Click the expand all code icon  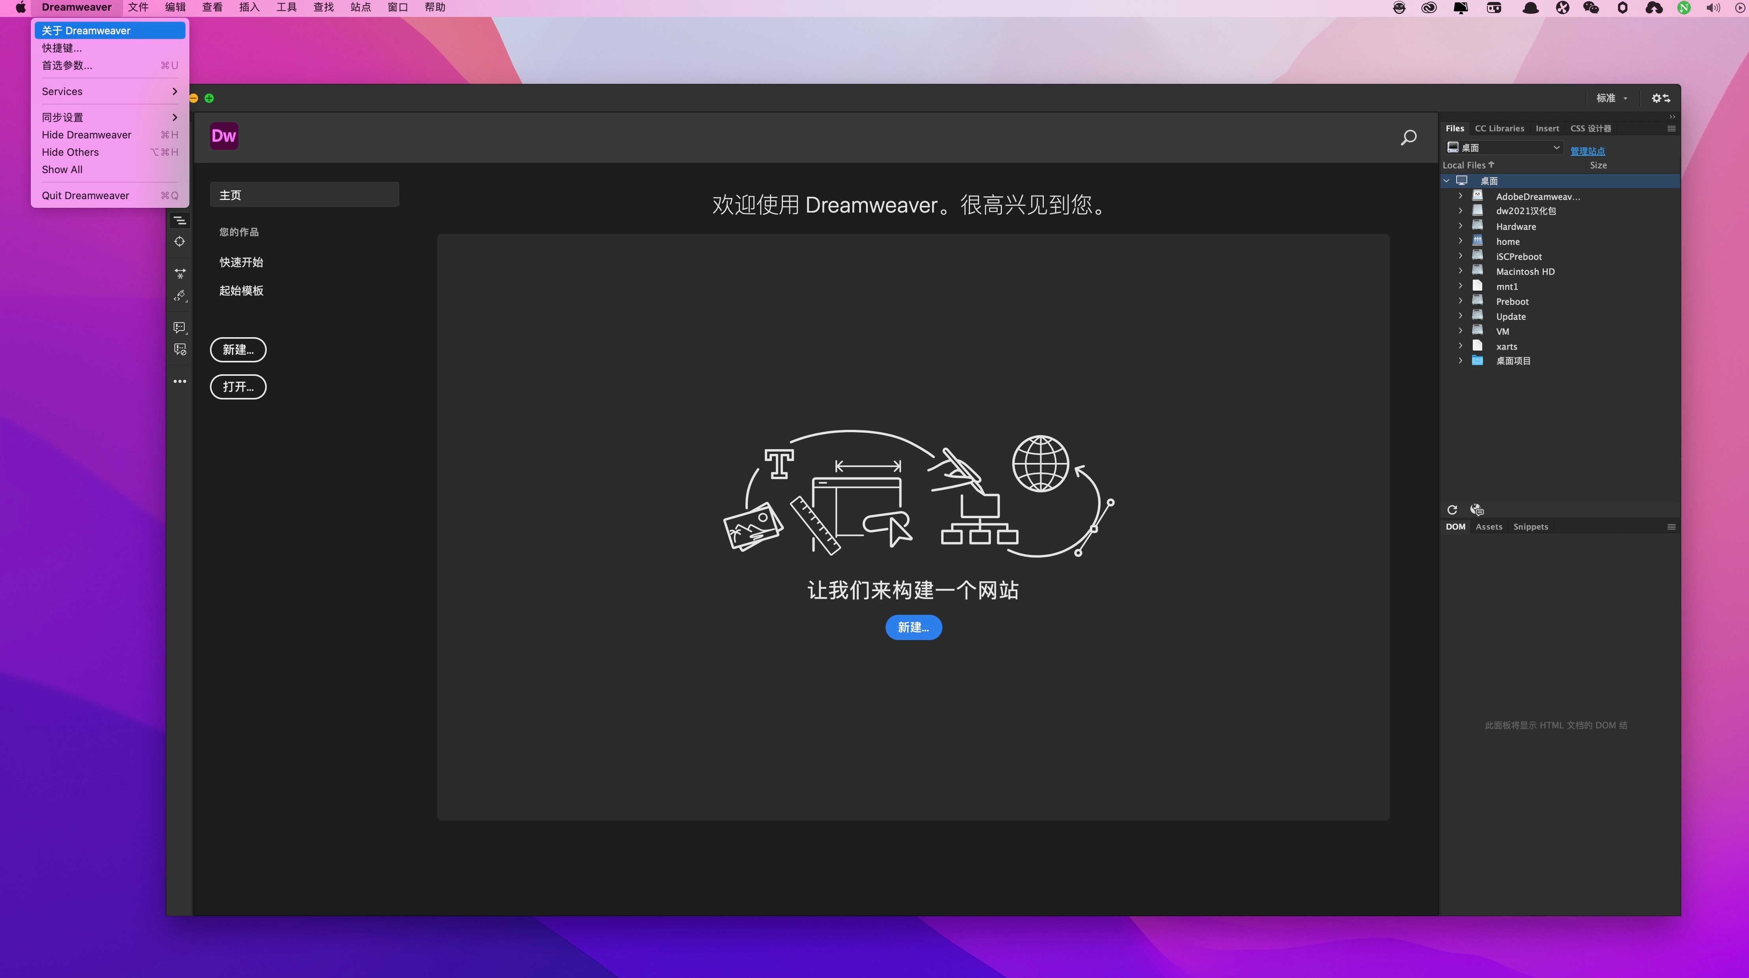(179, 274)
